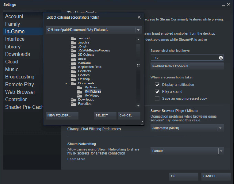Open the Learn More link
This screenshot has height=184, width=234.
(x=76, y=159)
